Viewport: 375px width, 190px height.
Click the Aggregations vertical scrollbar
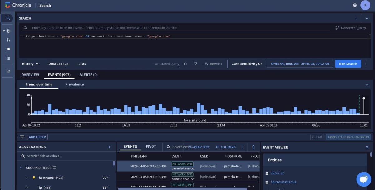pos(114,163)
